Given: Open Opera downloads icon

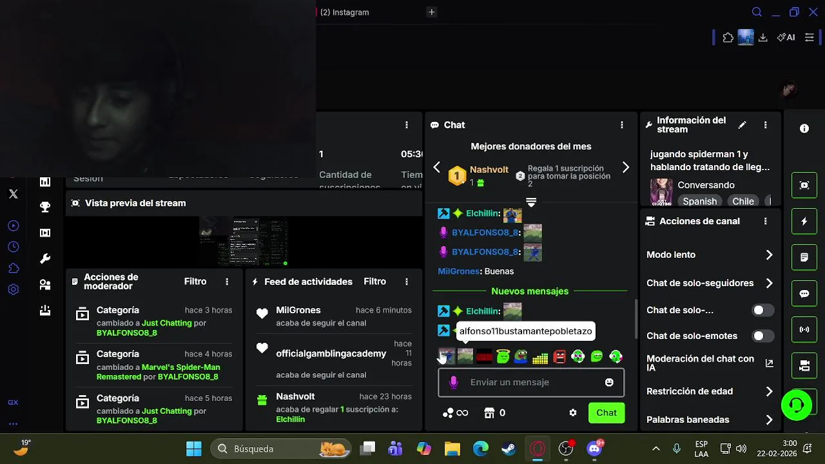Looking at the screenshot, I should tap(763, 37).
